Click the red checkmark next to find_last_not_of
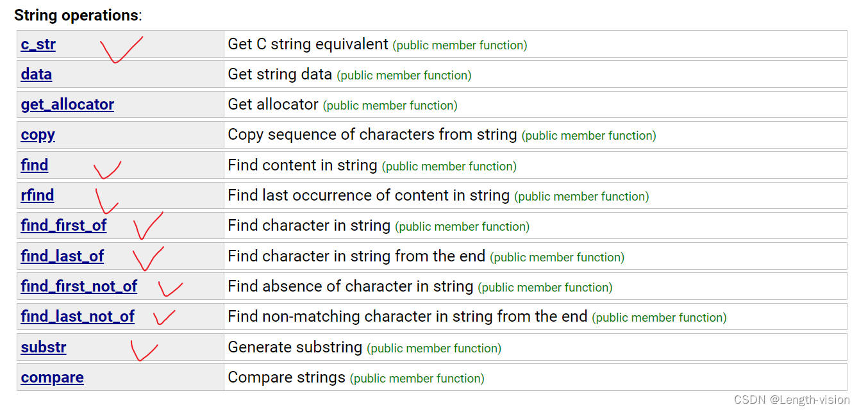This screenshot has height=412, width=859. pyautogui.click(x=164, y=317)
